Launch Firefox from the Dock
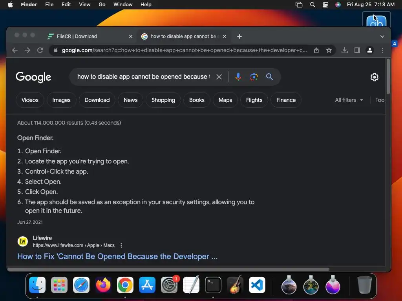 coord(103,285)
